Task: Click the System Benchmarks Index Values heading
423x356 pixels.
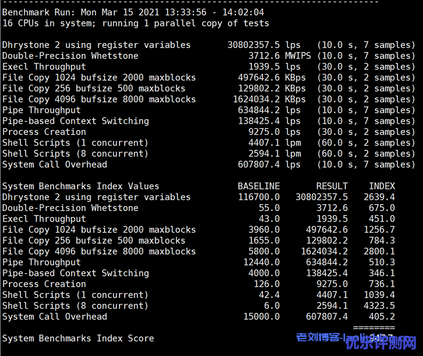Action: (x=80, y=186)
